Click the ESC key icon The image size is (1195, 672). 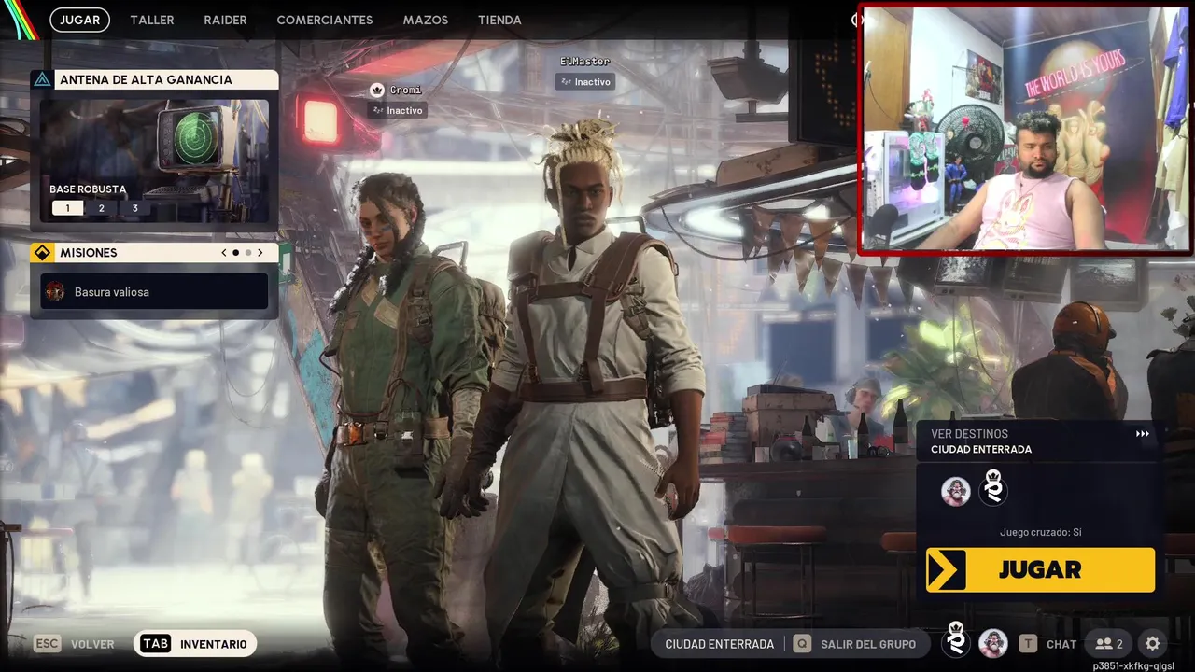[47, 644]
